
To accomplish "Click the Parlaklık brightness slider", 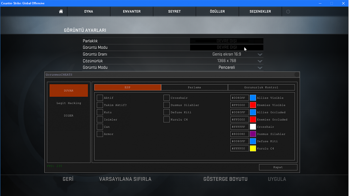I will [x=227, y=41].
